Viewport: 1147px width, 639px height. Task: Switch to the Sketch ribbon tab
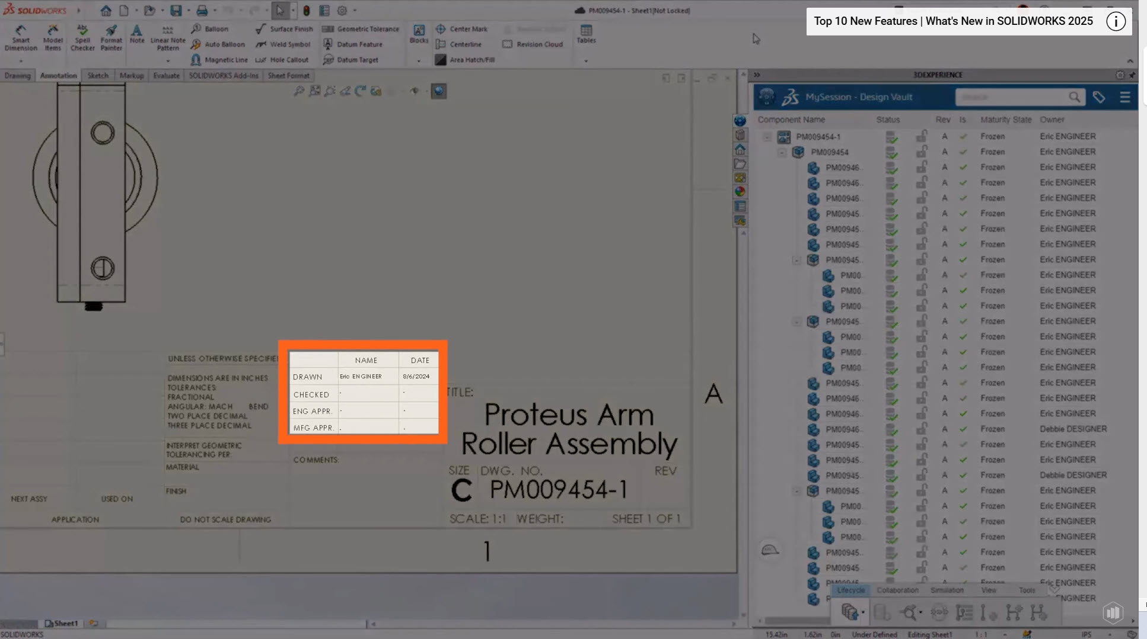98,76
